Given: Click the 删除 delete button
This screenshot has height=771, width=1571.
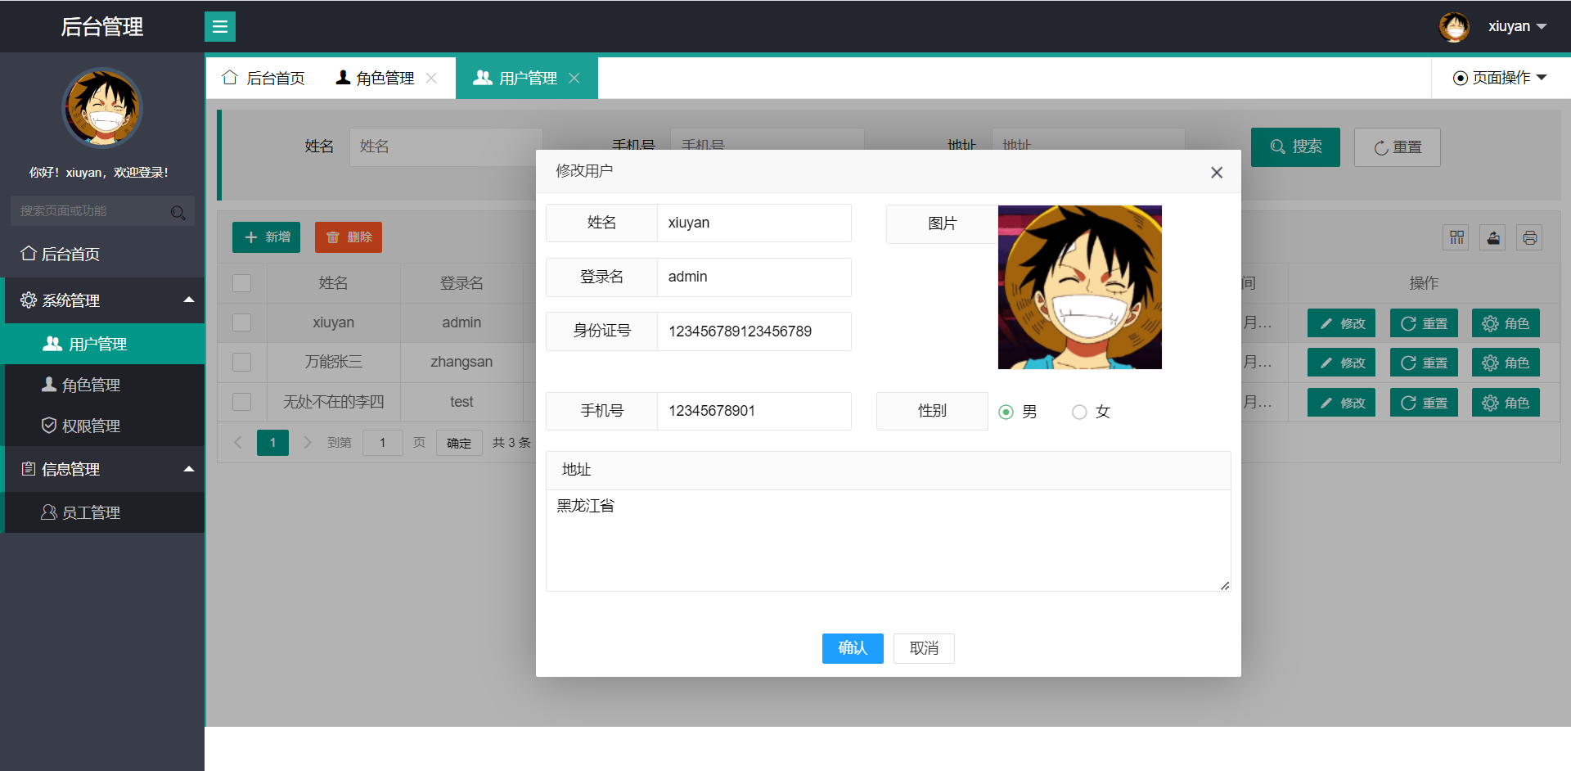Looking at the screenshot, I should pyautogui.click(x=349, y=237).
